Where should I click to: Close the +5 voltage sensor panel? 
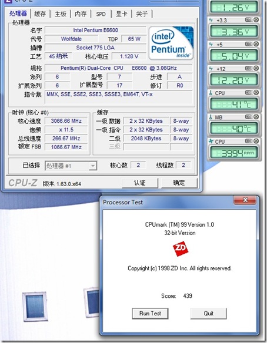256,44
